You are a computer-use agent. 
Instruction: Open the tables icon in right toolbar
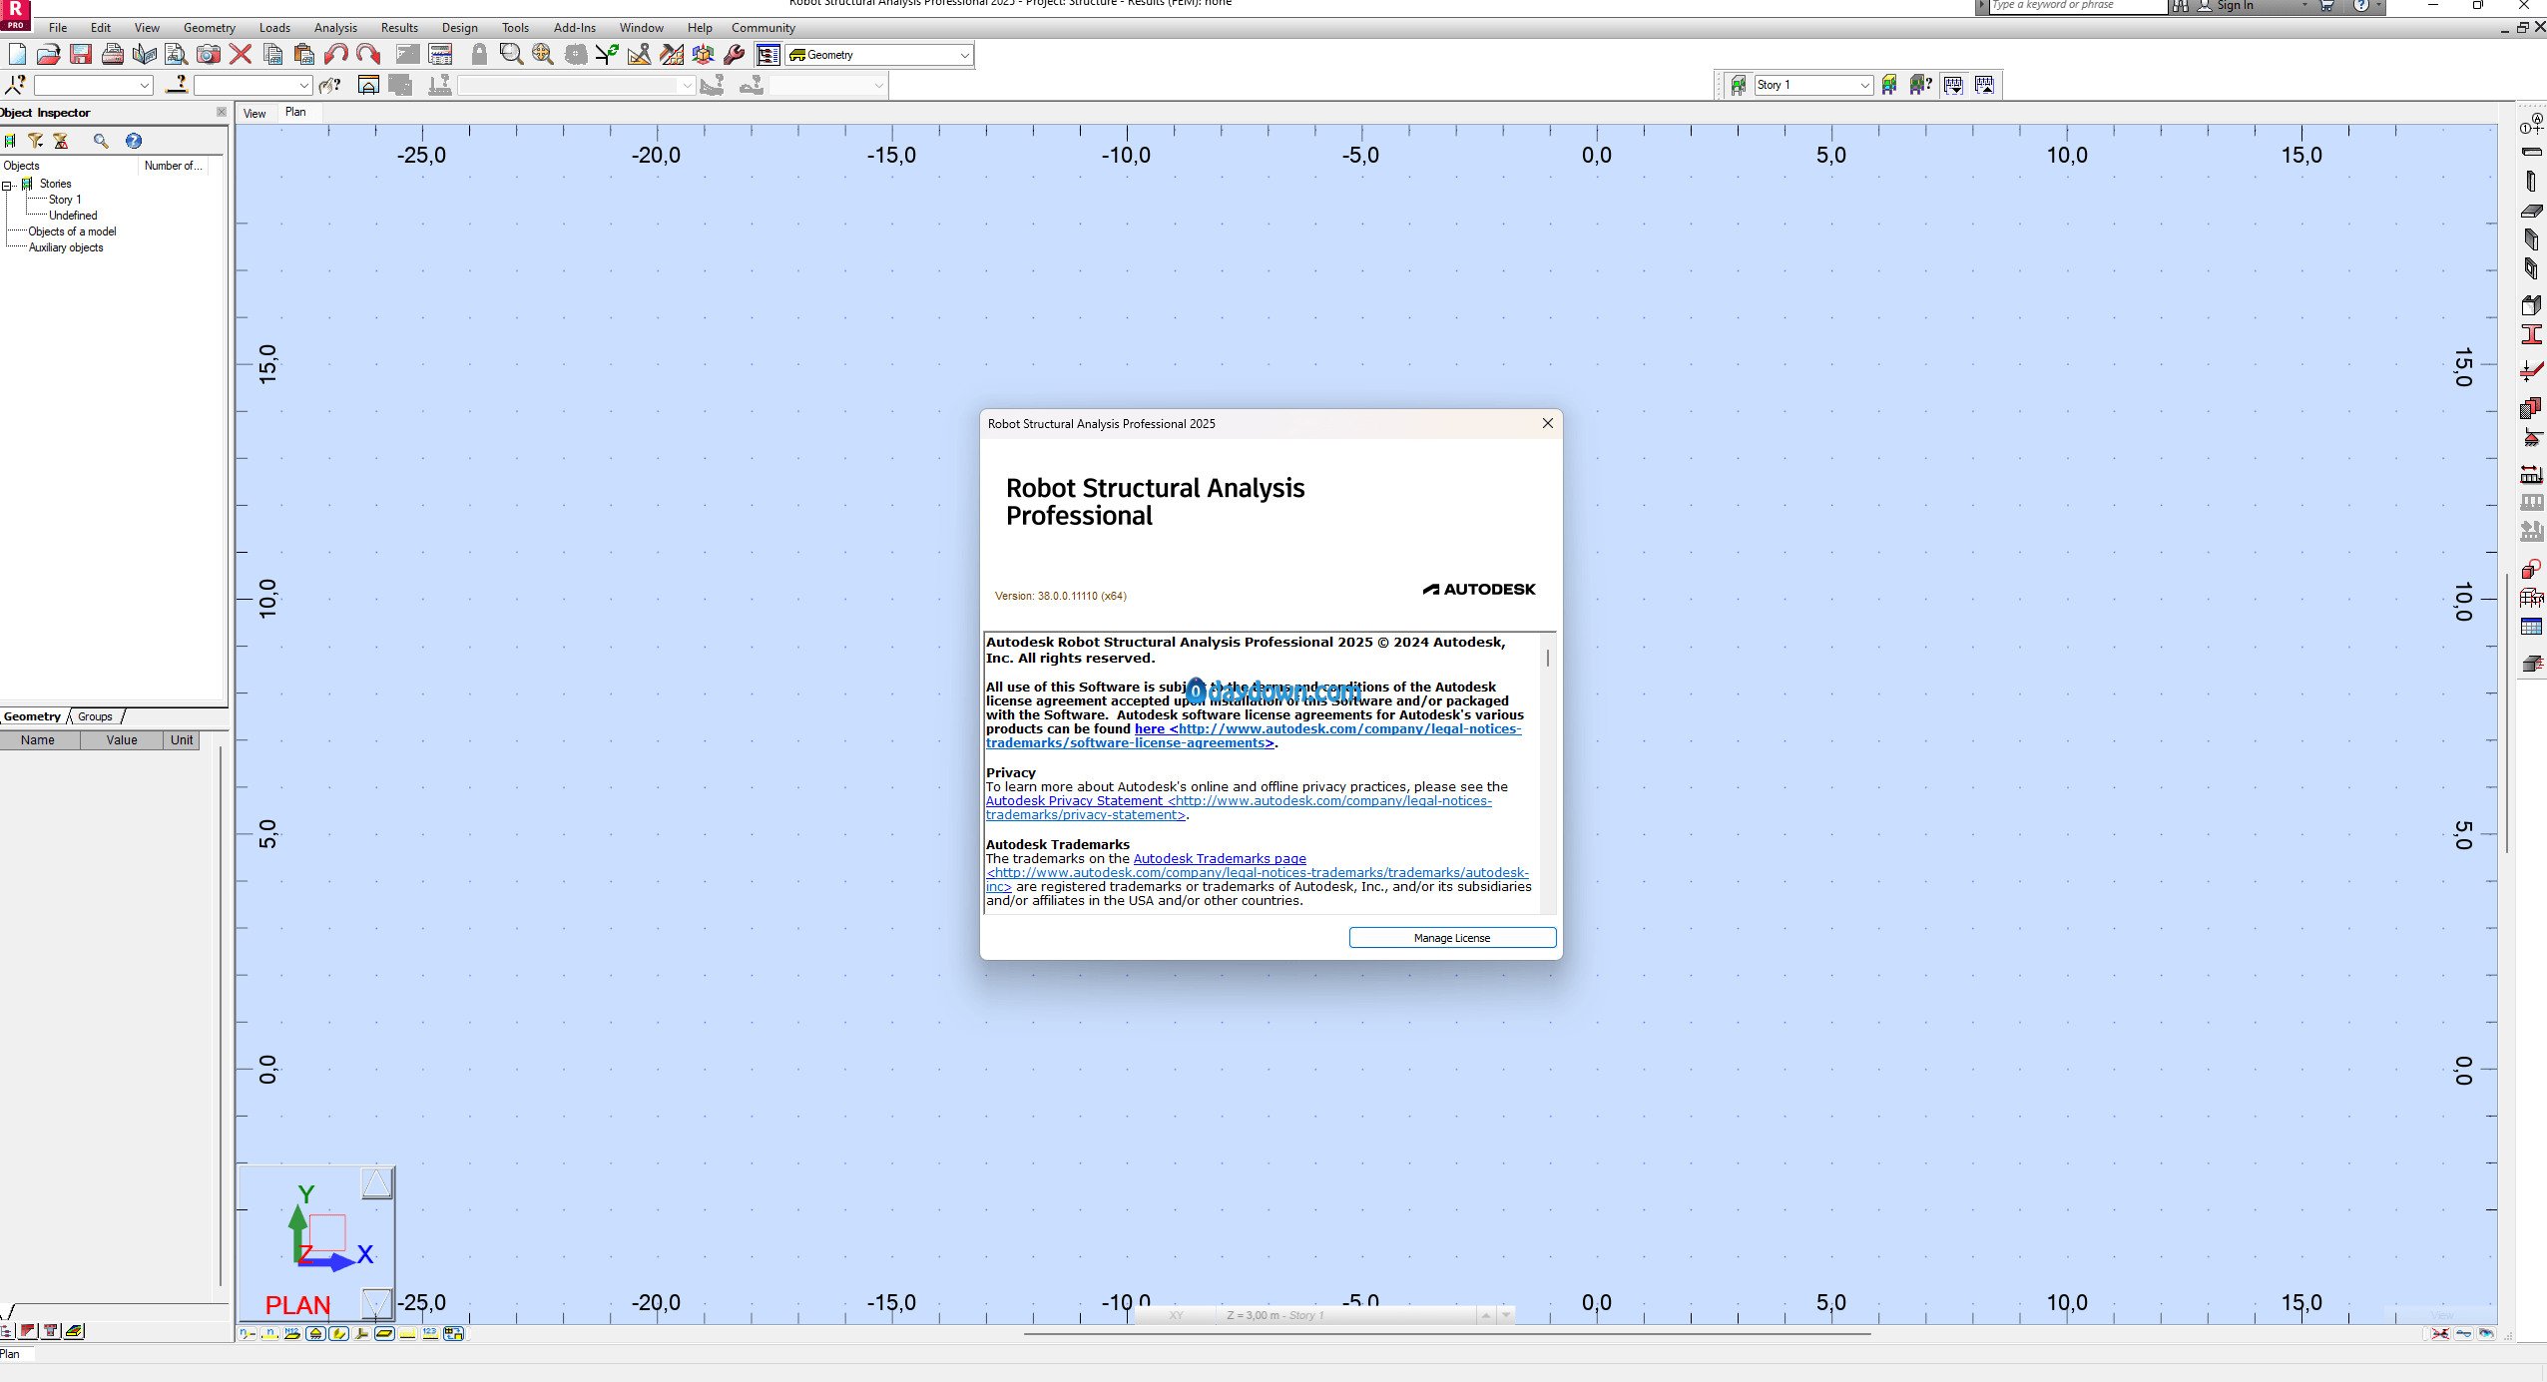pyautogui.click(x=2531, y=627)
